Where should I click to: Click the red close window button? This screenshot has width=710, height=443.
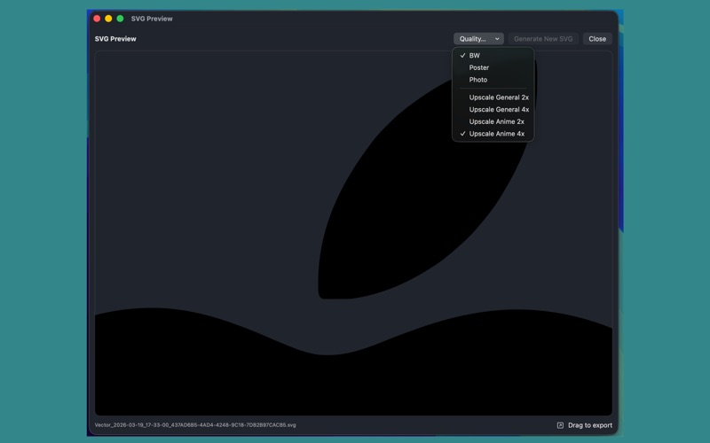point(97,19)
